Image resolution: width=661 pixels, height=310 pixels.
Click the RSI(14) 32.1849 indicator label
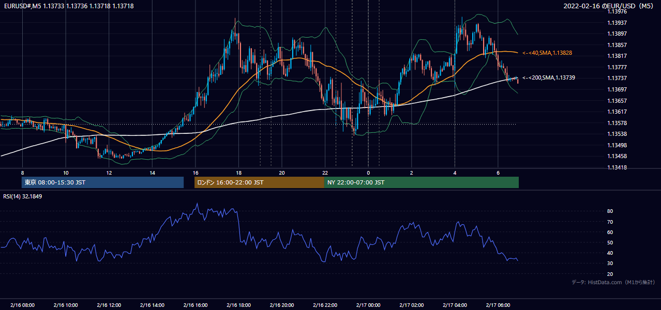pos(22,196)
